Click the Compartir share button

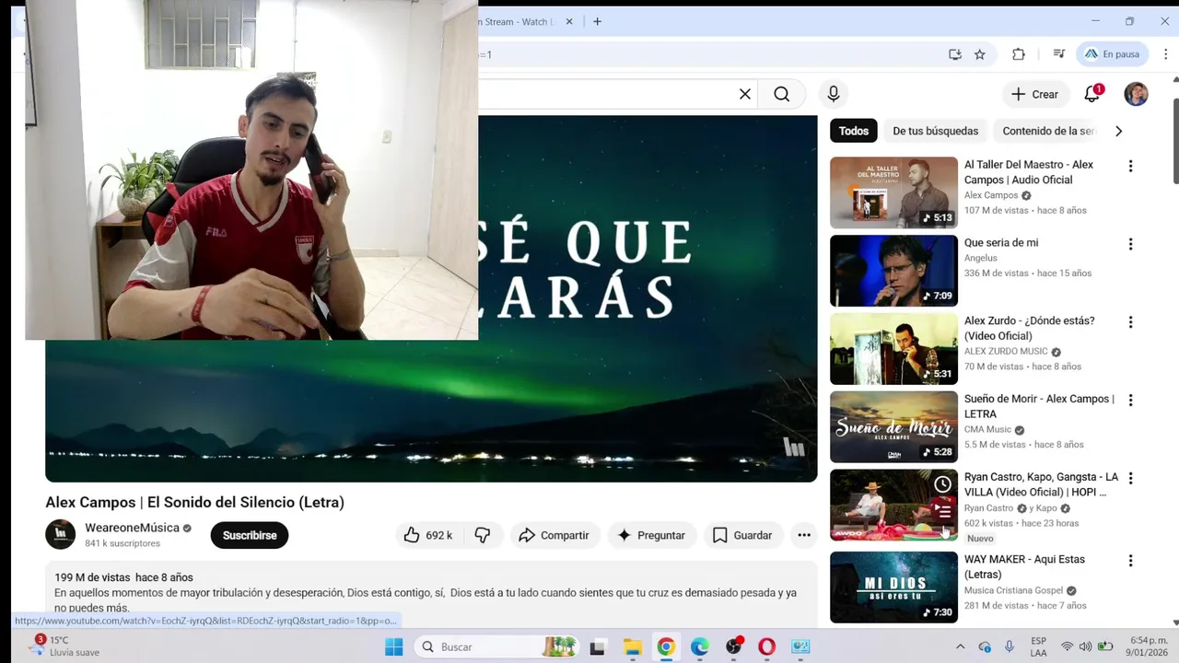point(554,535)
